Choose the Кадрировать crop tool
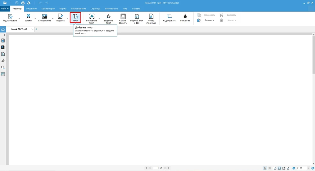The height and width of the screenshot is (171, 315). coord(169,18)
